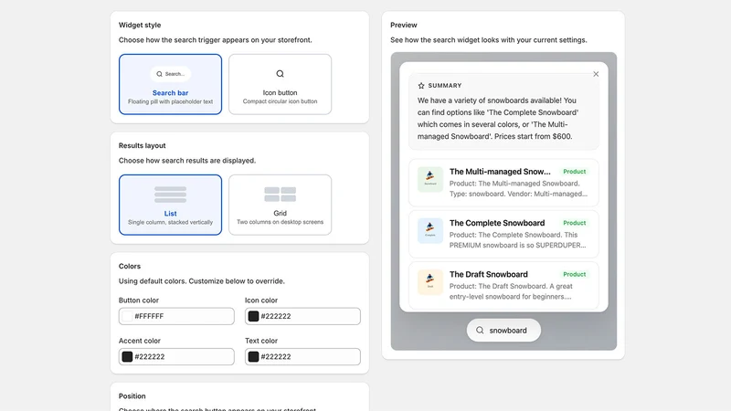This screenshot has height=411, width=731.
Task: Edit the Accent color hex field
Action: tap(176, 357)
